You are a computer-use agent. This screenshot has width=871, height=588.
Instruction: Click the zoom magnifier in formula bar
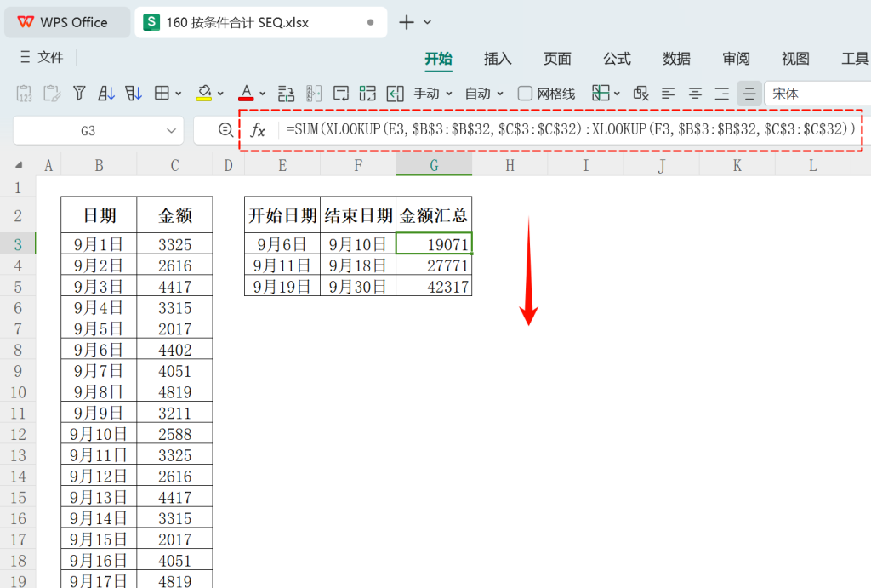pyautogui.click(x=225, y=130)
